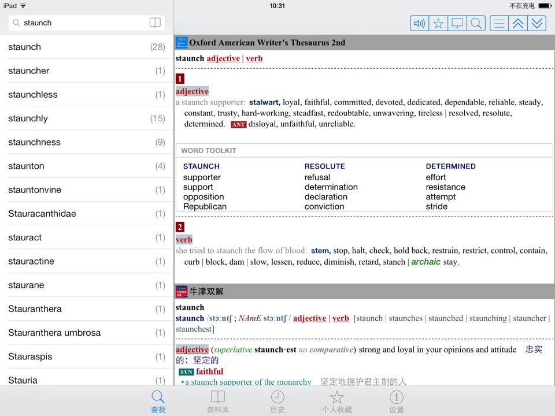555x416 pixels.
Task: Select 'staunchly' in the word list
Action: pos(87,118)
